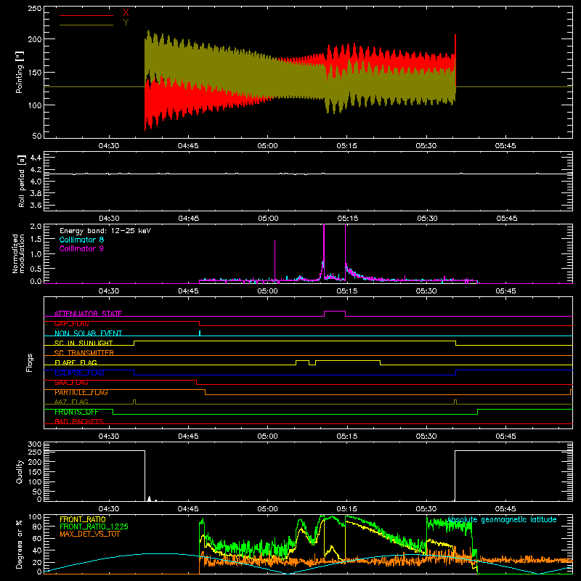Click the 50 tick on Pointing axis
Screen dimensions: 581x581
tap(37, 136)
